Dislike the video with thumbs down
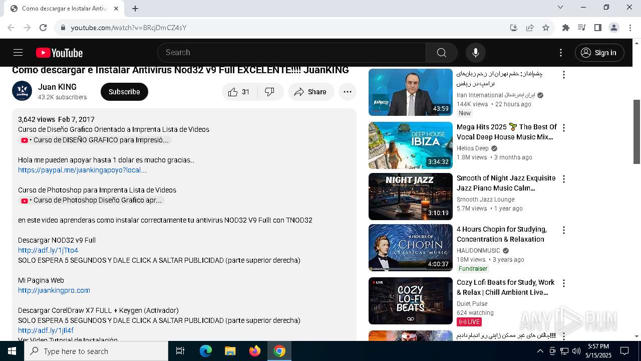Screen dimensions: 641x361 click(270, 92)
